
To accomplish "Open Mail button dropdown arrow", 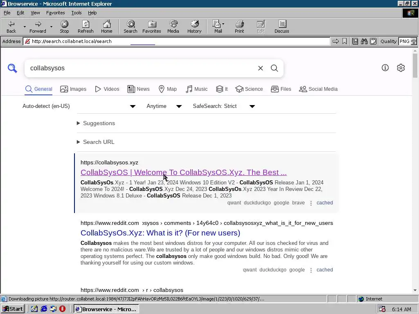I will [223, 24].
